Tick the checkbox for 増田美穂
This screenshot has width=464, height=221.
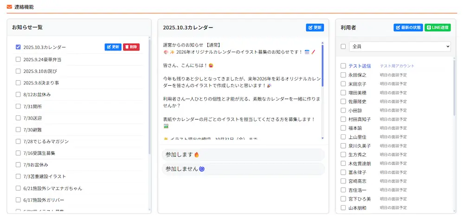(343, 93)
